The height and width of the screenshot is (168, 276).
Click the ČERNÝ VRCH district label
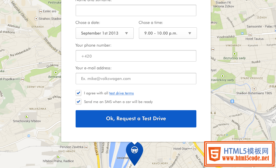point(35,87)
